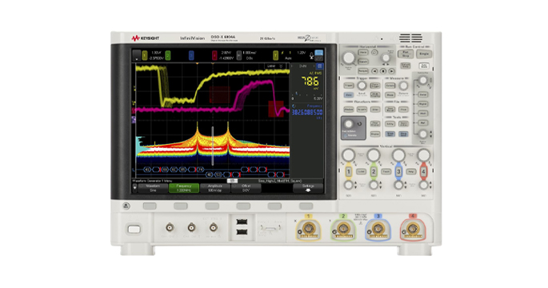
Task: Toggle the blue channel 3 button
Action: click(x=398, y=171)
